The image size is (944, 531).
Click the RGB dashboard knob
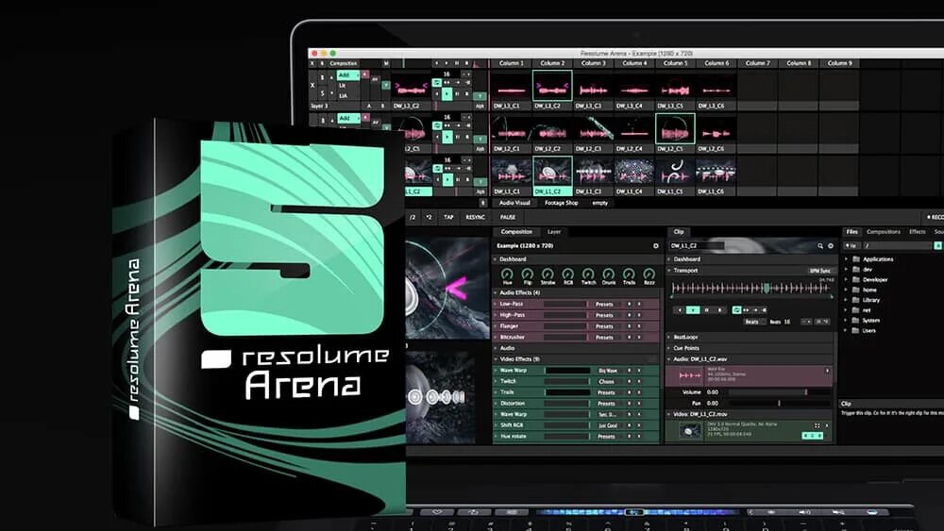pos(567,274)
